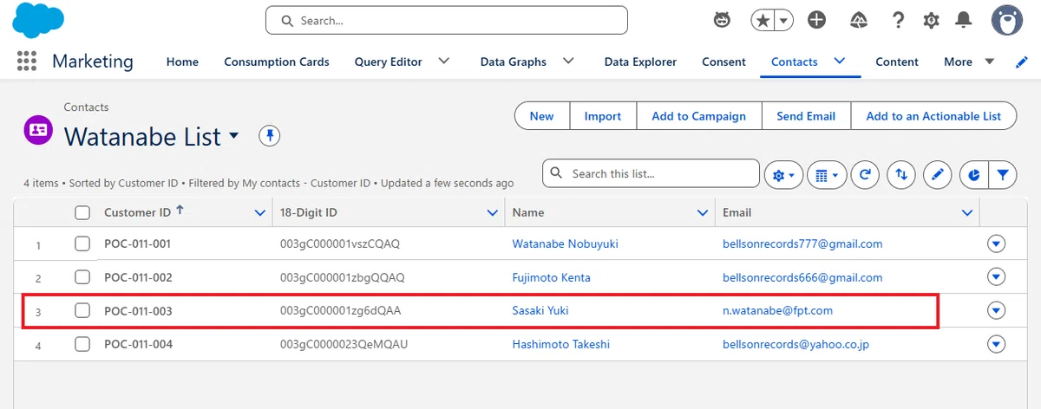Open contact link Hashimoto Takeshi

pyautogui.click(x=560, y=344)
